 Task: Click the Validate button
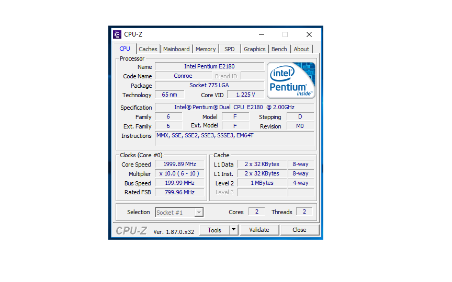point(259,230)
